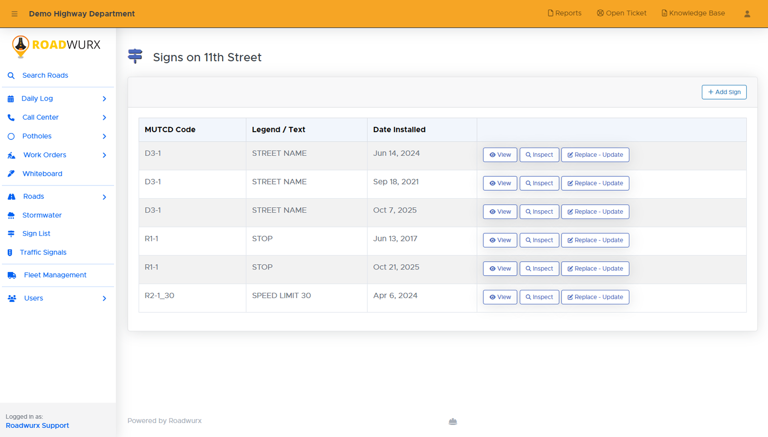Viewport: 768px width, 437px height.
Task: Expand the Work Orders submenu
Action: point(104,155)
